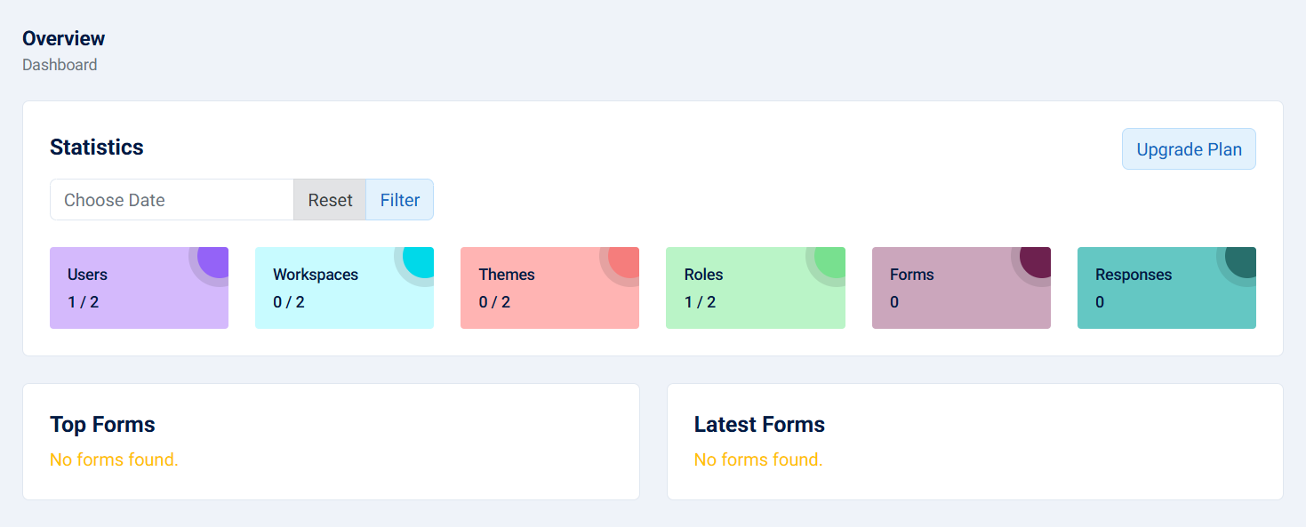The image size is (1306, 527).
Task: Click the Dashboard breadcrumb link
Action: (60, 65)
